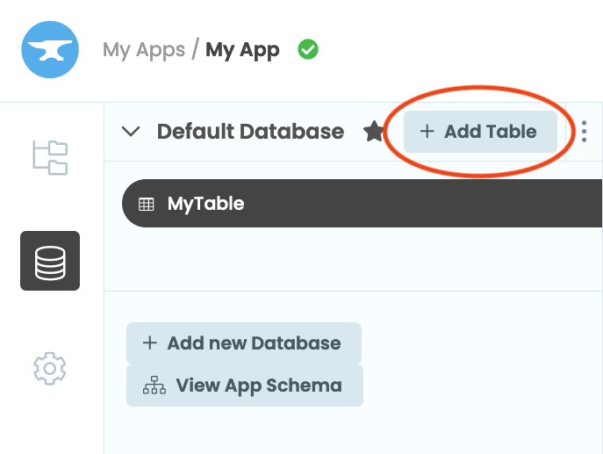Go to My Apps breadcrumb link

click(143, 49)
